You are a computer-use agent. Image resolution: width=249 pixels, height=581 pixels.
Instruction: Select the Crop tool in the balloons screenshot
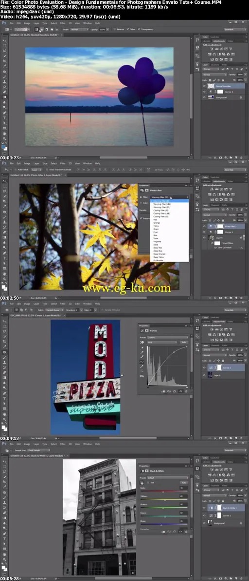4,61
